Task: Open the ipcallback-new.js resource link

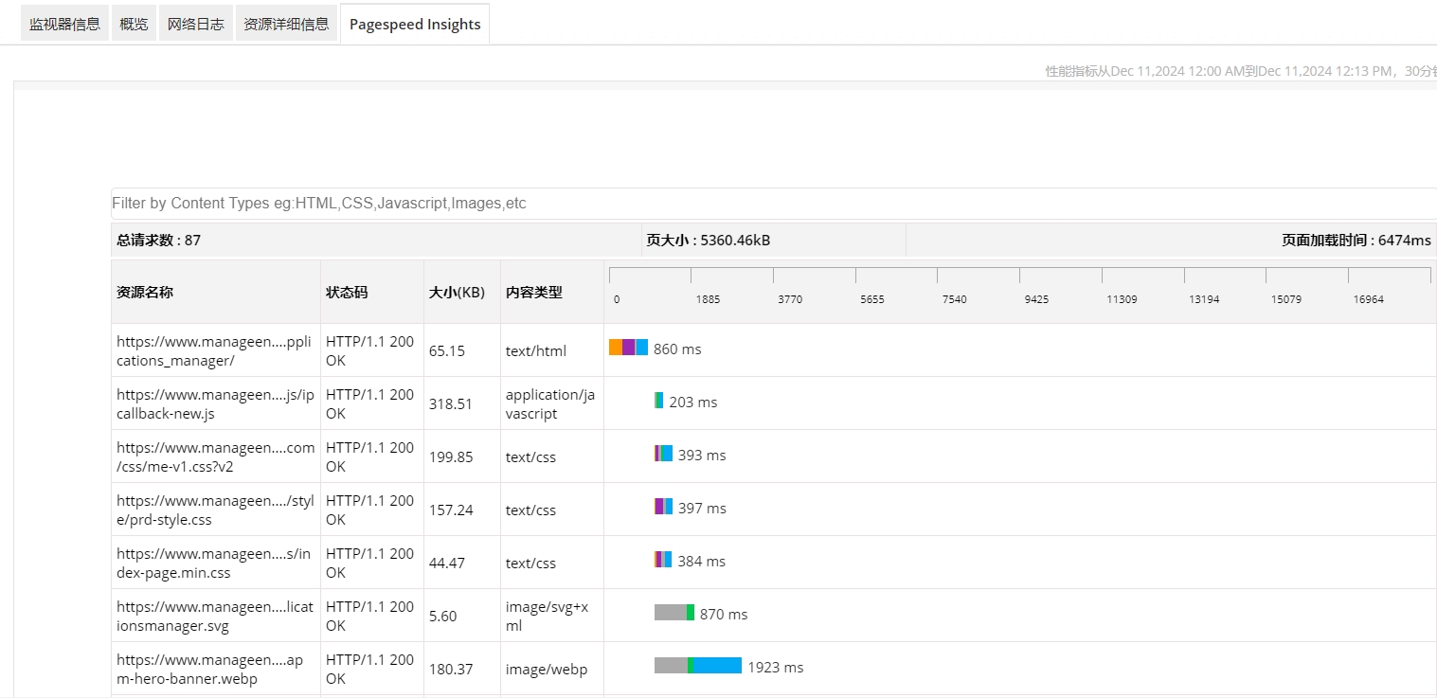Action: pos(214,403)
